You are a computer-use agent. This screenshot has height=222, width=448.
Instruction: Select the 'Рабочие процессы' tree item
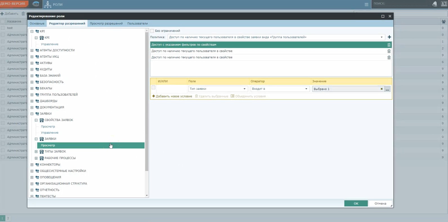[60, 158]
